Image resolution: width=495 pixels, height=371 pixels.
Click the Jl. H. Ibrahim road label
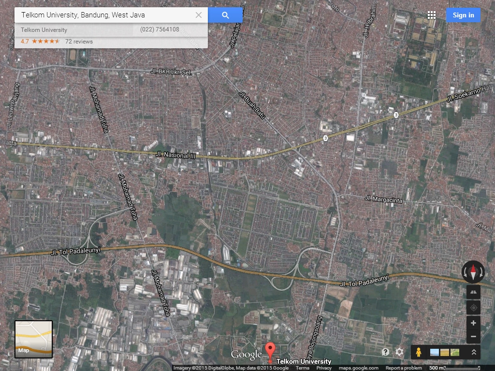[370, 21]
